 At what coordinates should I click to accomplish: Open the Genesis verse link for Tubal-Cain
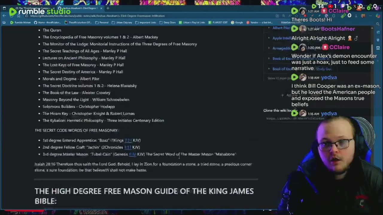coord(132,154)
